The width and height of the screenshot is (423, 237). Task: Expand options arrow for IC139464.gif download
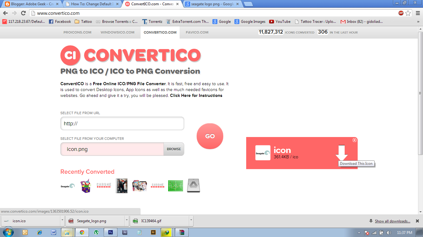coord(191,221)
